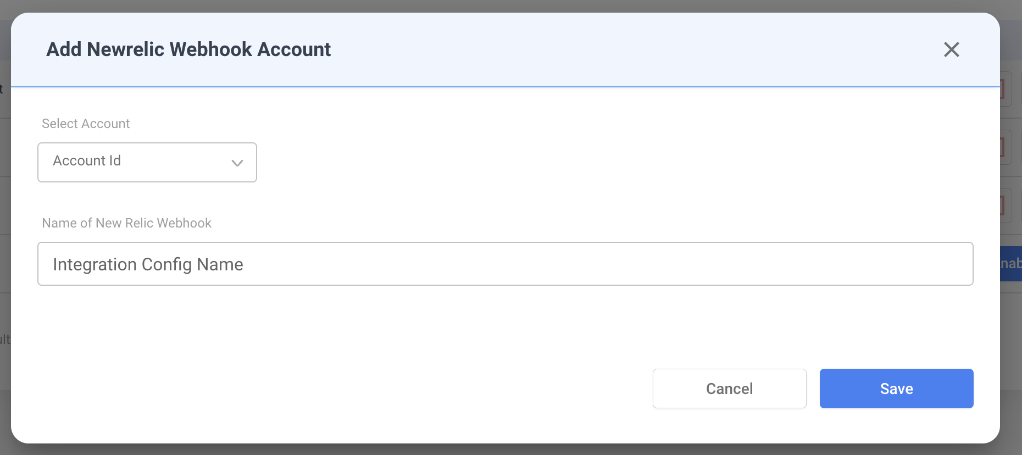Cancel adding the webhook account
This screenshot has width=1022, height=455.
pos(729,389)
